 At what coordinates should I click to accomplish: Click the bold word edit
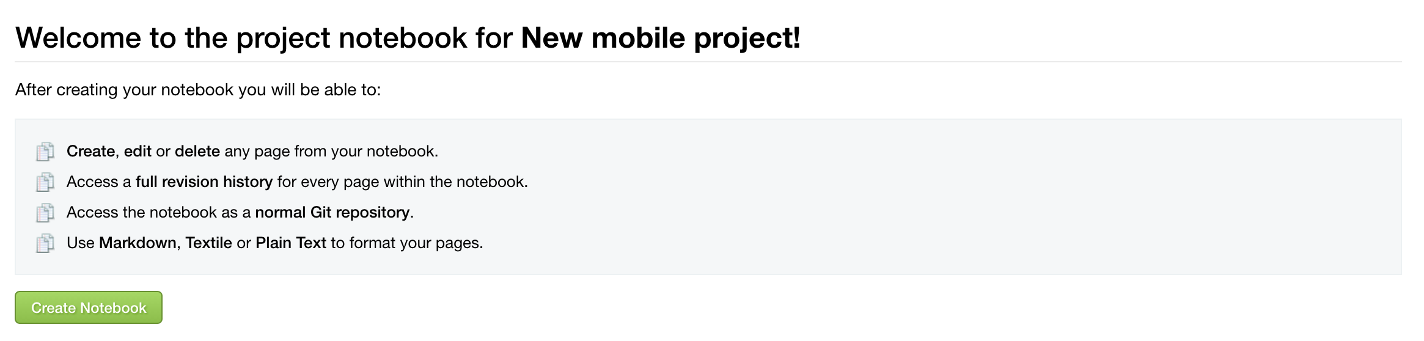[138, 151]
